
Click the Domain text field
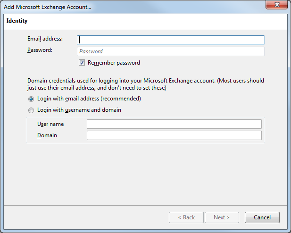click(x=174, y=135)
